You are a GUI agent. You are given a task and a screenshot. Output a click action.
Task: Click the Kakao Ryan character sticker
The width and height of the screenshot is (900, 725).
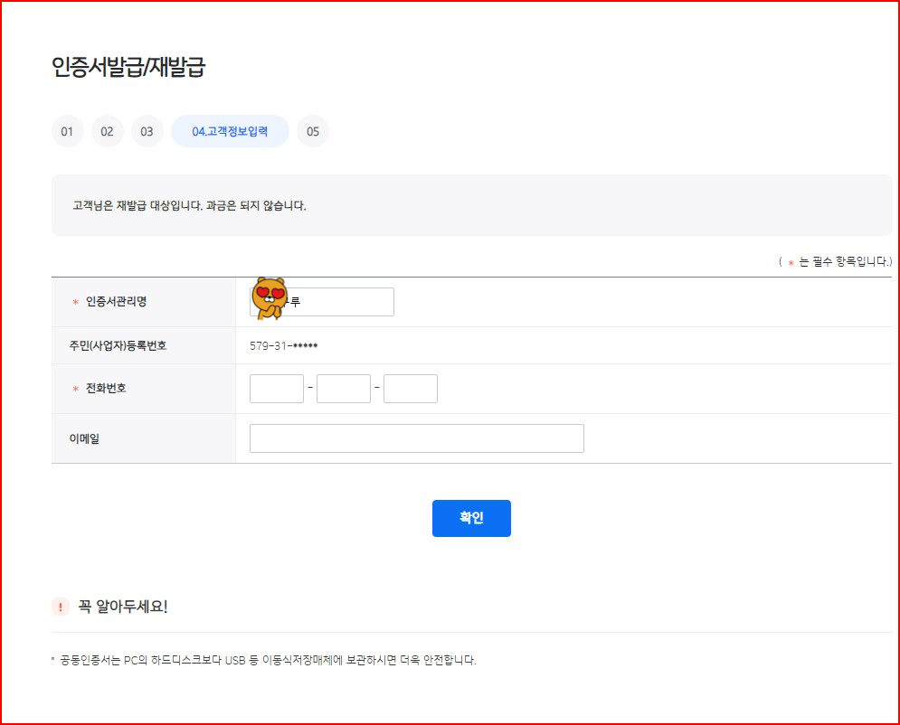point(271,300)
